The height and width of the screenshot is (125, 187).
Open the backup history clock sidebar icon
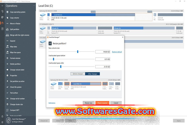tap(2, 11)
